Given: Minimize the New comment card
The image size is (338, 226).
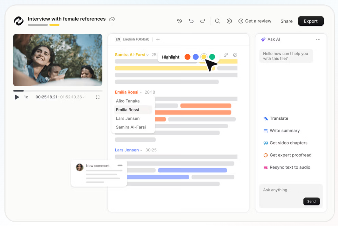Looking at the screenshot, I should click(120, 165).
